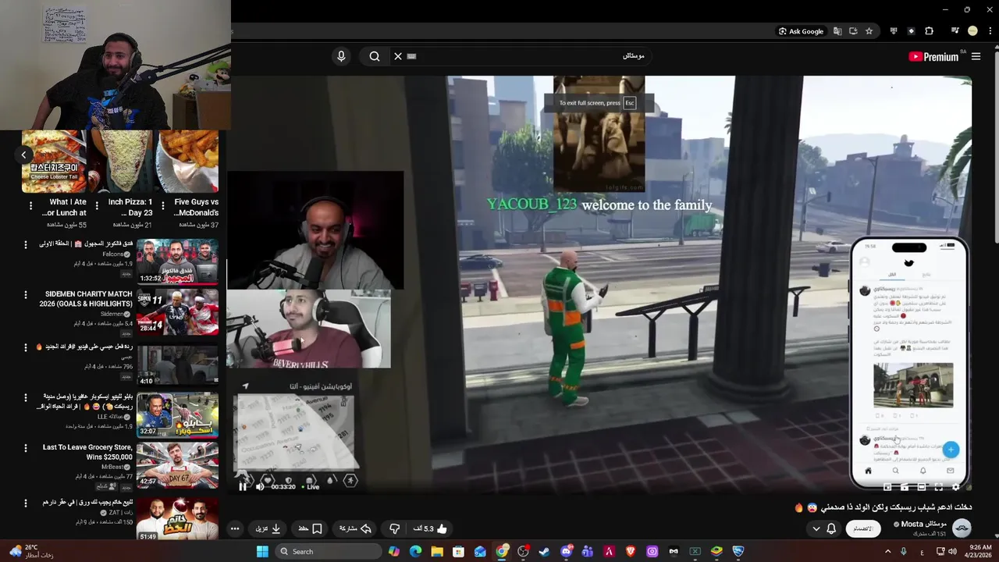Mute the video volume
Image resolution: width=999 pixels, height=562 pixels.
pyautogui.click(x=260, y=486)
